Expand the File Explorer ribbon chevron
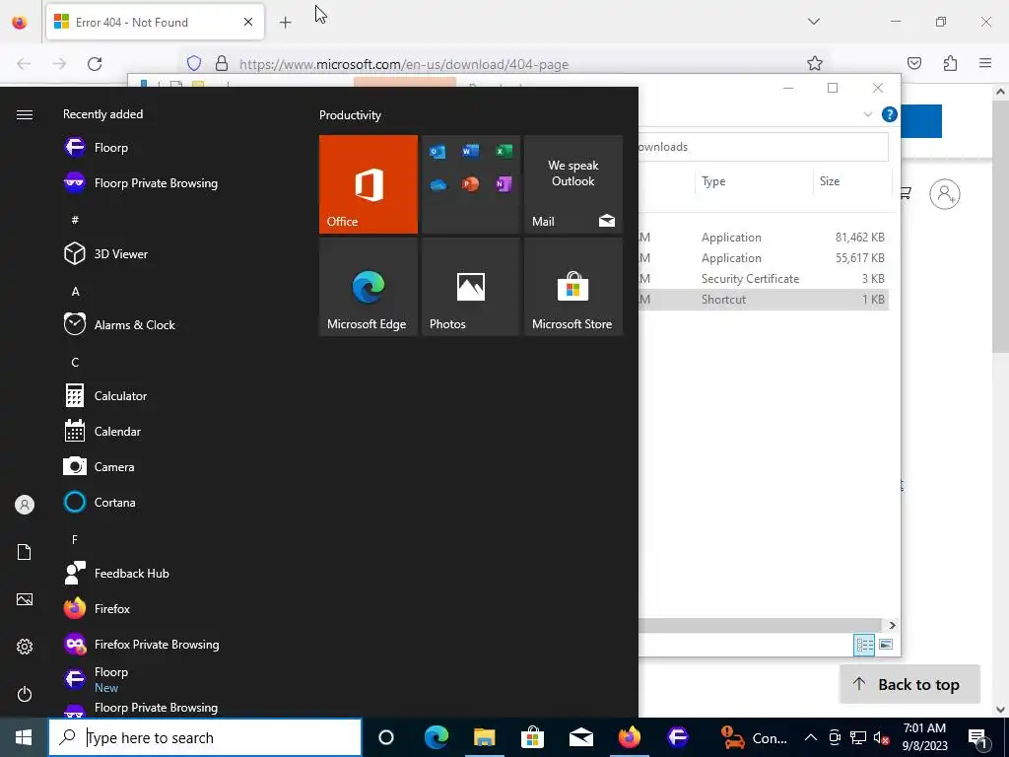Screen dimensions: 1009x757 pos(867,114)
